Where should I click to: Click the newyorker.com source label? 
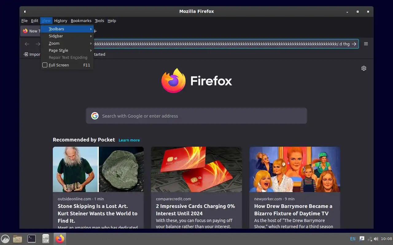click(268, 199)
